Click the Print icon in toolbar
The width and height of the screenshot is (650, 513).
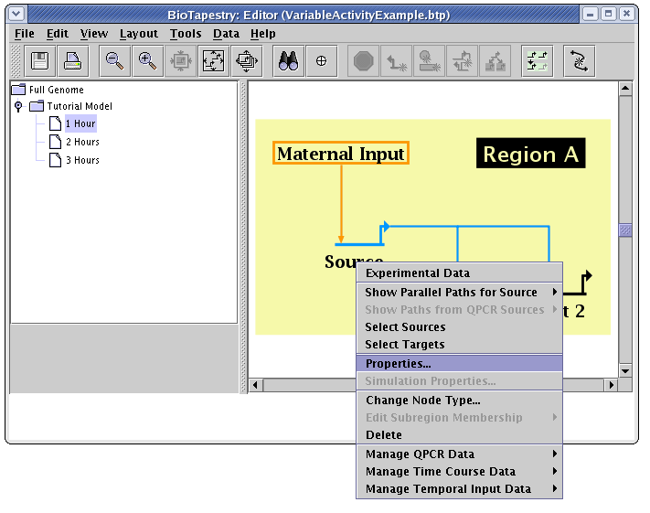[x=73, y=61]
